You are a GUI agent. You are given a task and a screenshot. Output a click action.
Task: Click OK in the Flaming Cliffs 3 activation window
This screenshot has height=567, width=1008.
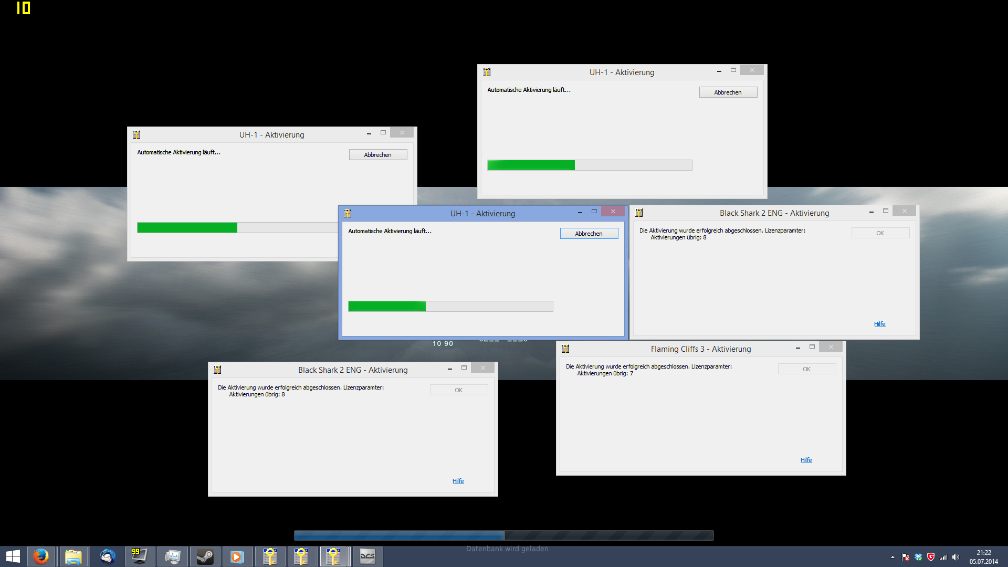(x=807, y=369)
